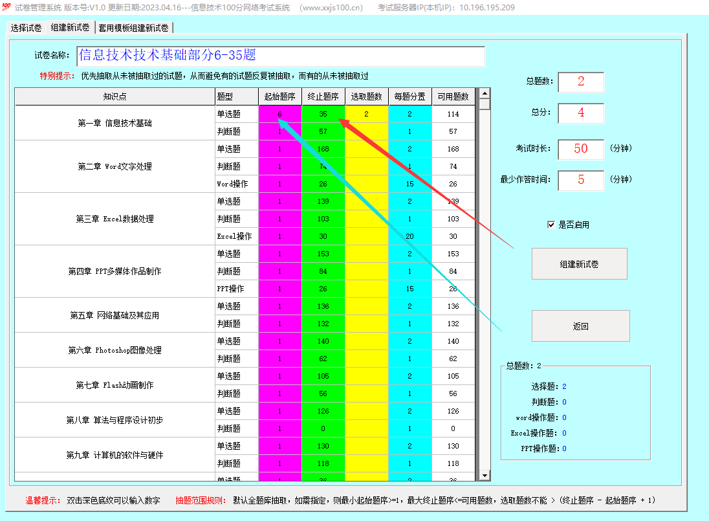Click the green end cell showing 126
The width and height of the screenshot is (709, 521).
323,411
